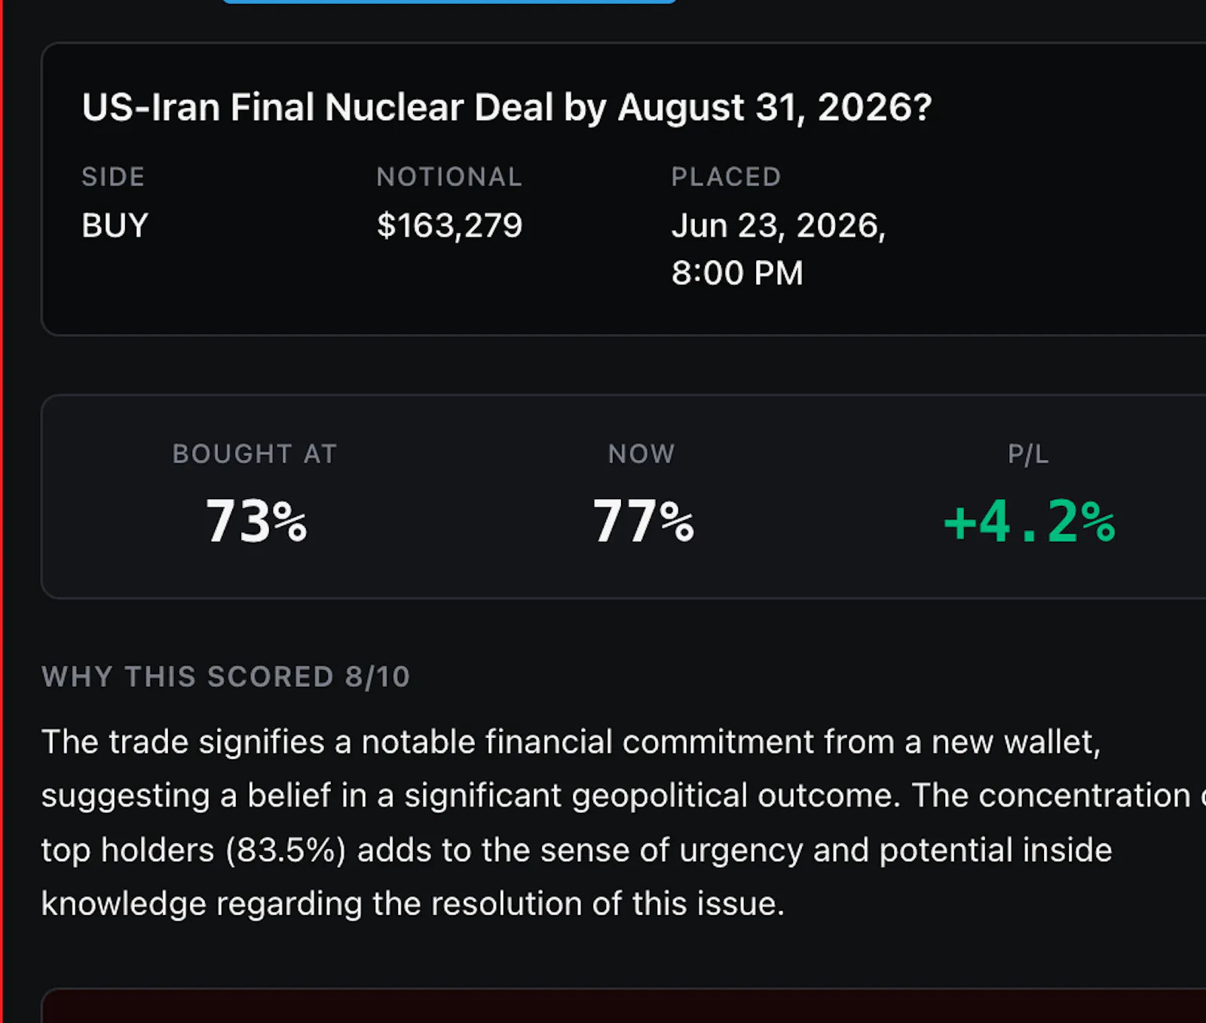Click the WHY THIS SCORED 8/10 heading
The width and height of the screenshot is (1206, 1023).
tap(225, 677)
